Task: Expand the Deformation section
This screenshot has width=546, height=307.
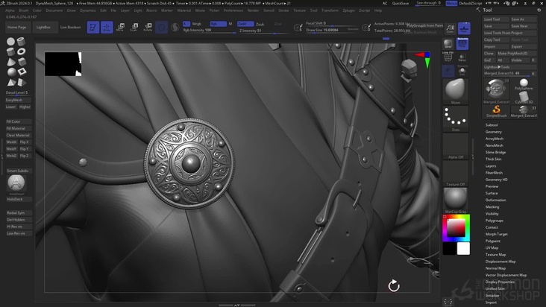Action: 495,200
